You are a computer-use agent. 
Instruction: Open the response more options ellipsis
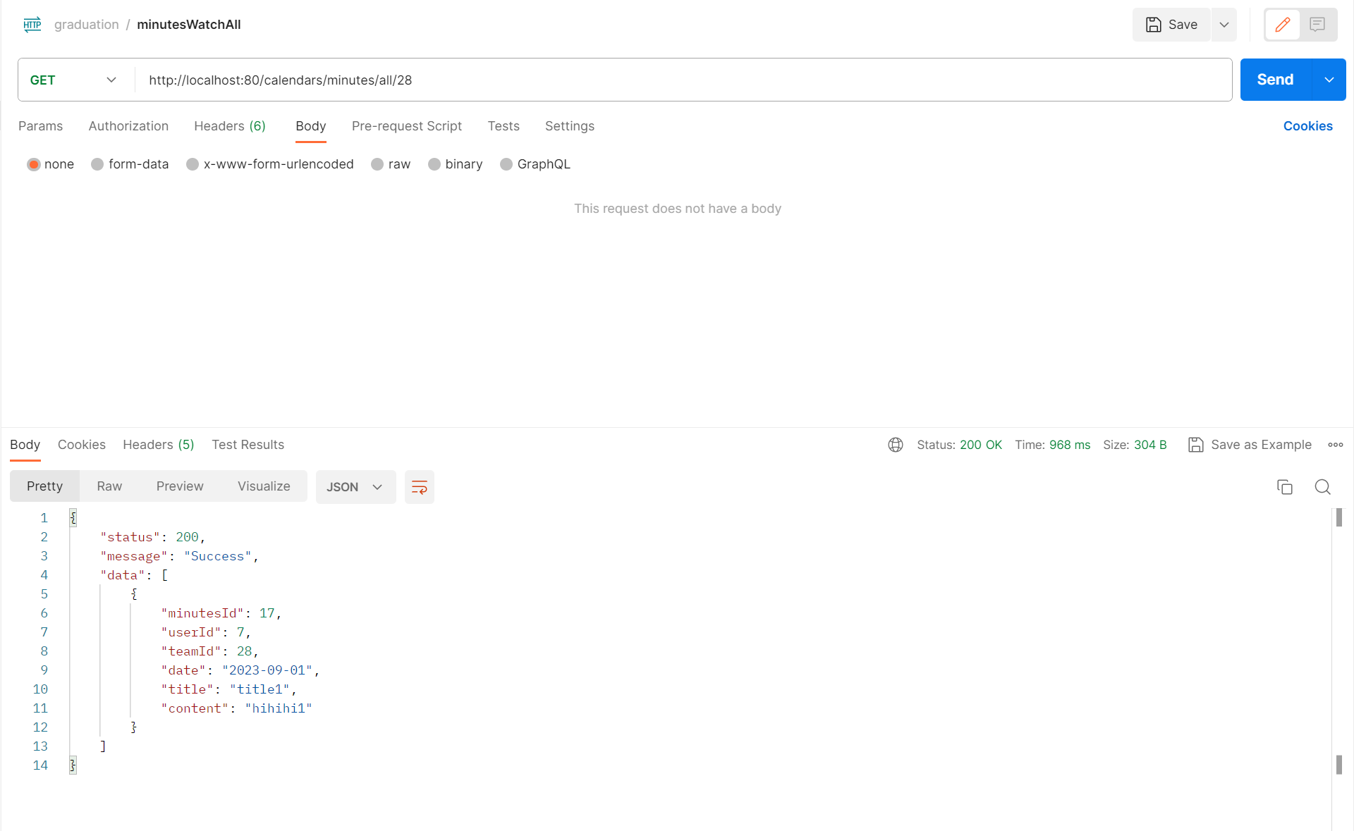[x=1336, y=445]
